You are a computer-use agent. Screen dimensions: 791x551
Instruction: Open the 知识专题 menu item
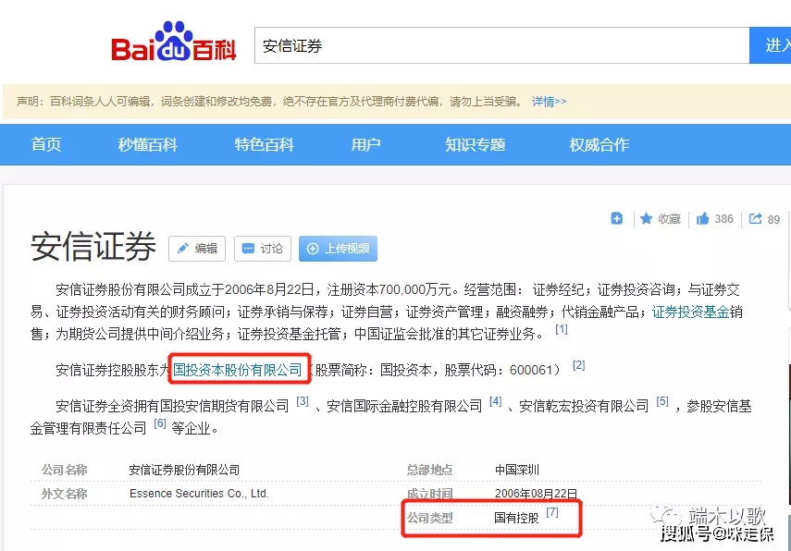(475, 144)
